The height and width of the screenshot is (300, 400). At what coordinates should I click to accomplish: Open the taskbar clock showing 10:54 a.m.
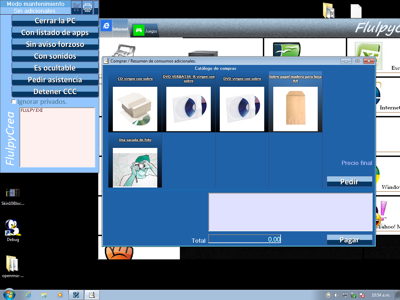click(x=381, y=295)
